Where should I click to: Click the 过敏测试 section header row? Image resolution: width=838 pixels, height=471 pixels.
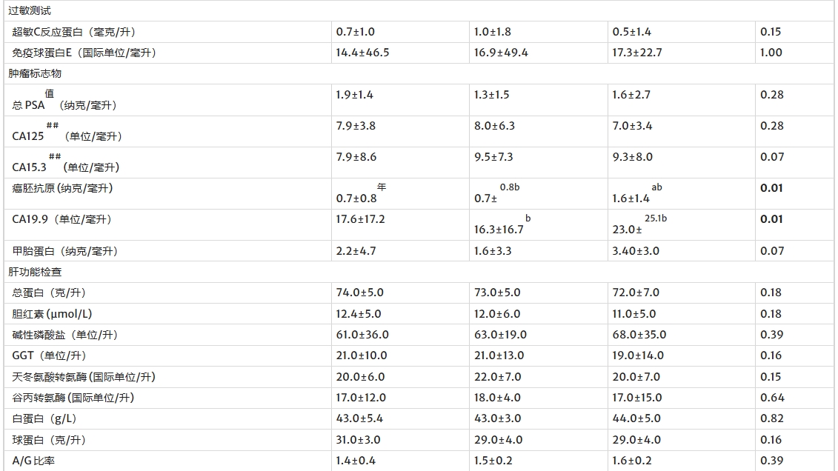click(30, 11)
